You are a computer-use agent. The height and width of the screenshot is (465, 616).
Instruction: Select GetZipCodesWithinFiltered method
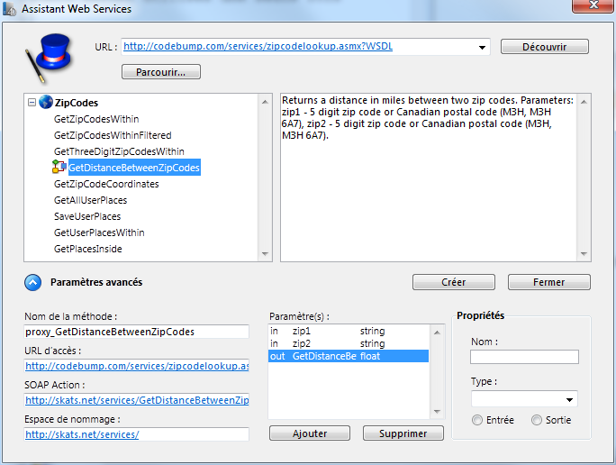(x=113, y=135)
